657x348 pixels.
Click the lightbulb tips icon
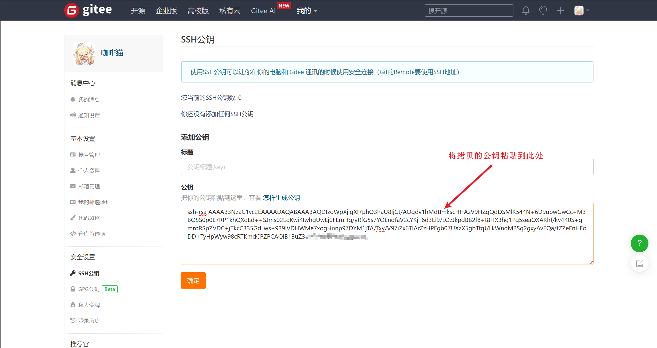tap(543, 11)
